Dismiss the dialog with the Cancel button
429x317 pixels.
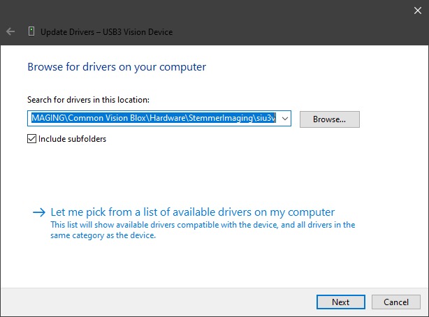pos(395,302)
